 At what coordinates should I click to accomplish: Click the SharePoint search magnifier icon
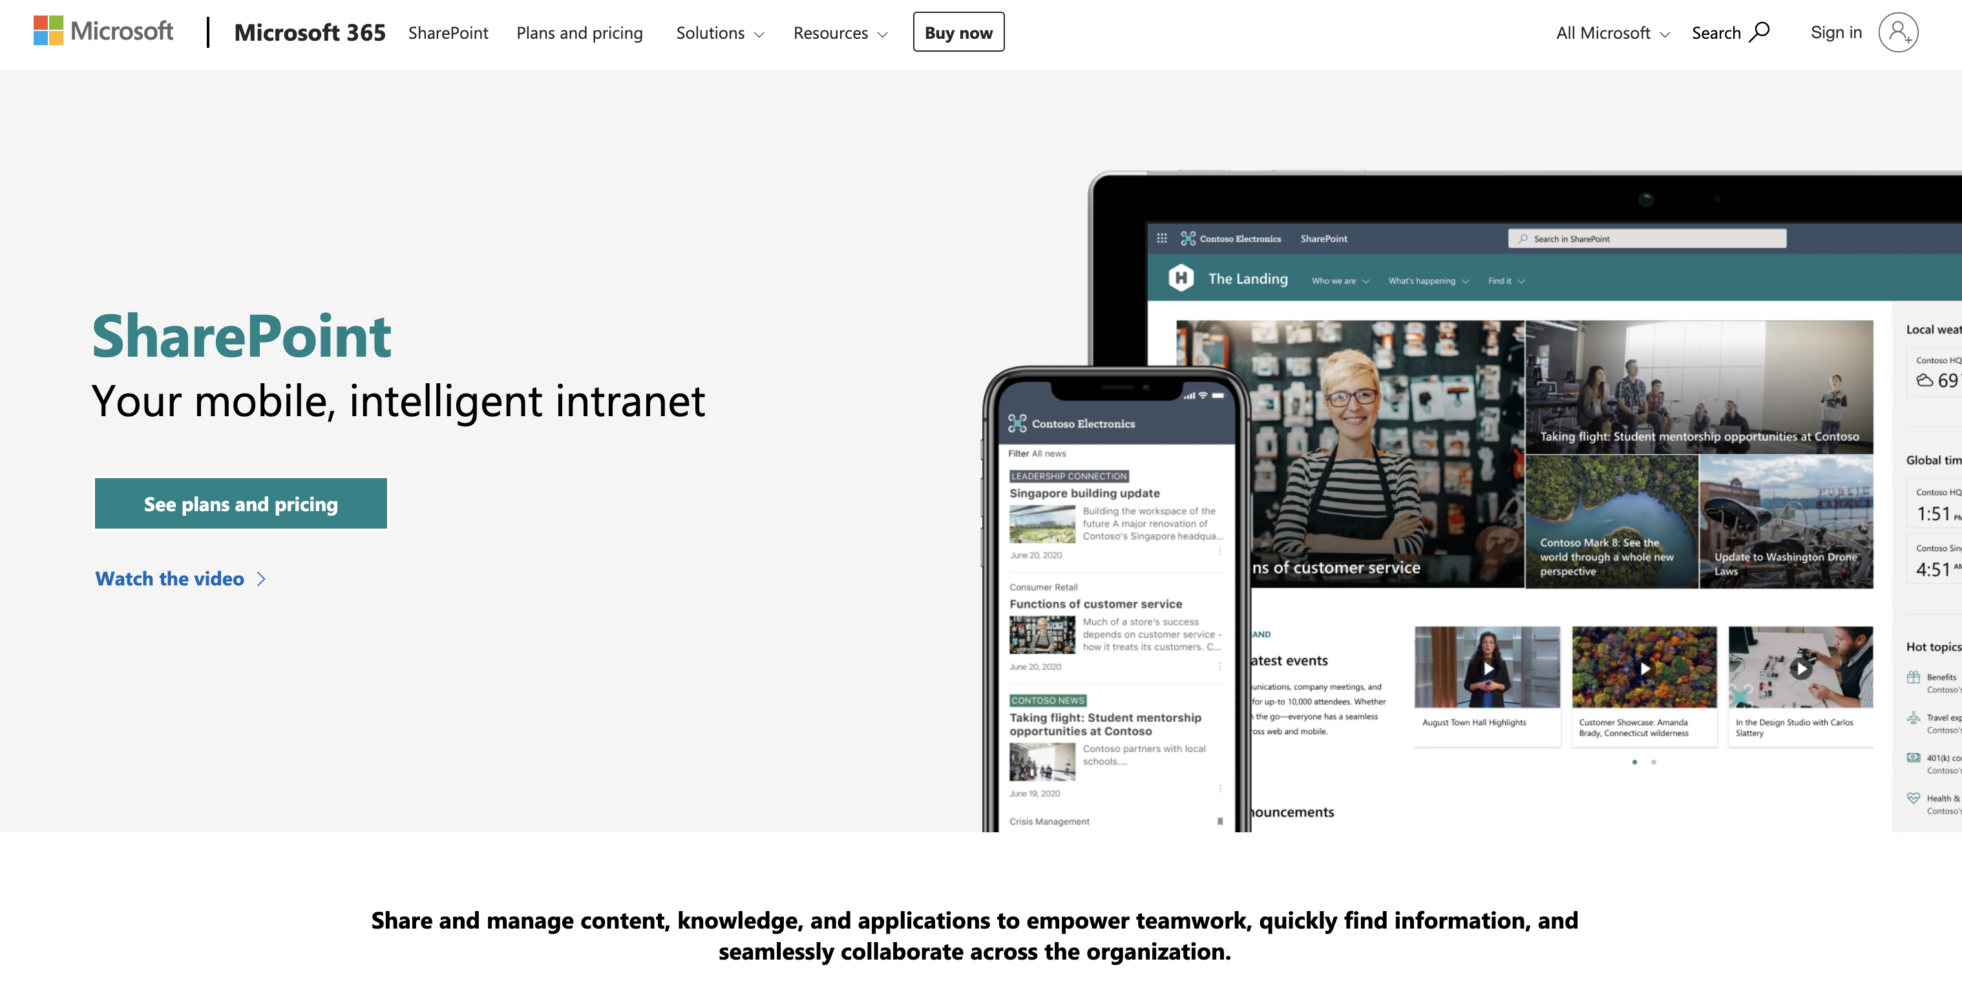point(1523,238)
